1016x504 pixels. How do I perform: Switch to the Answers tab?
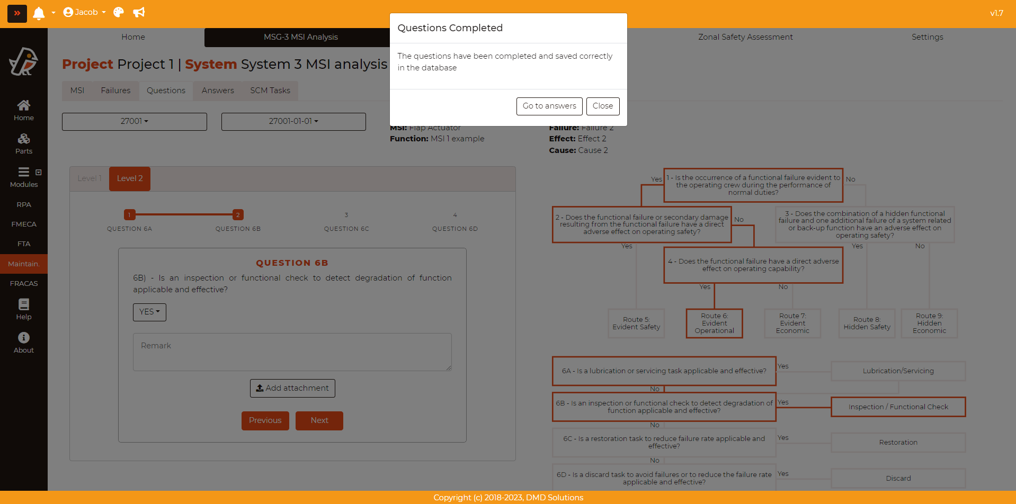[218, 91]
